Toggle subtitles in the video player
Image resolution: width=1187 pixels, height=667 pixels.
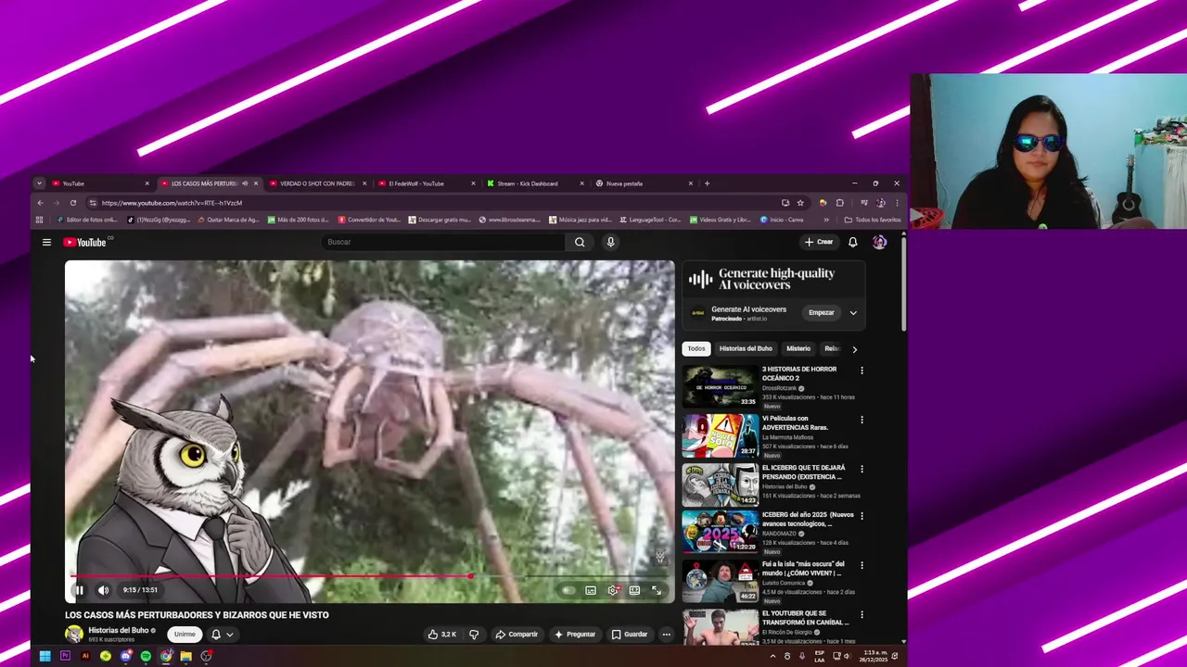591,590
